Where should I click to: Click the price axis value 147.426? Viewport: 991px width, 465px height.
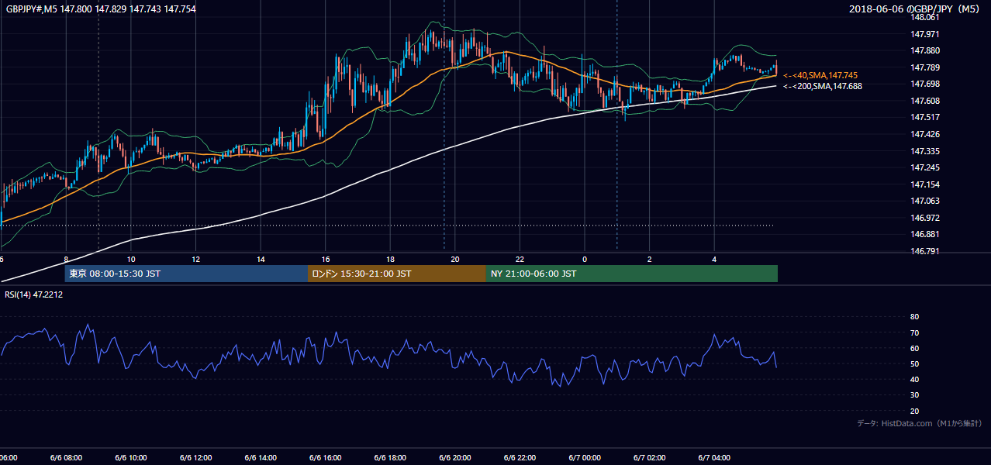tap(925, 135)
